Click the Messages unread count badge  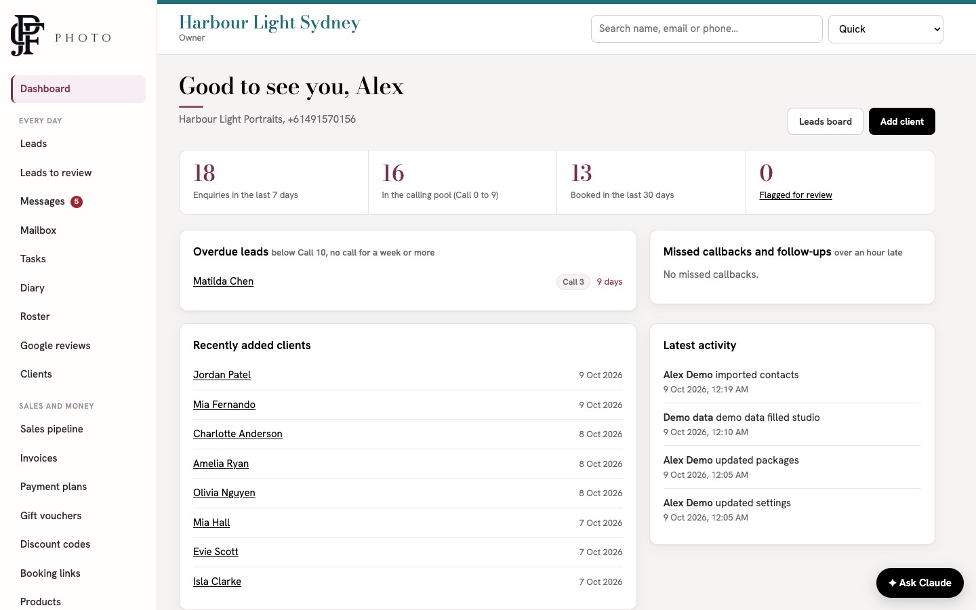(77, 201)
